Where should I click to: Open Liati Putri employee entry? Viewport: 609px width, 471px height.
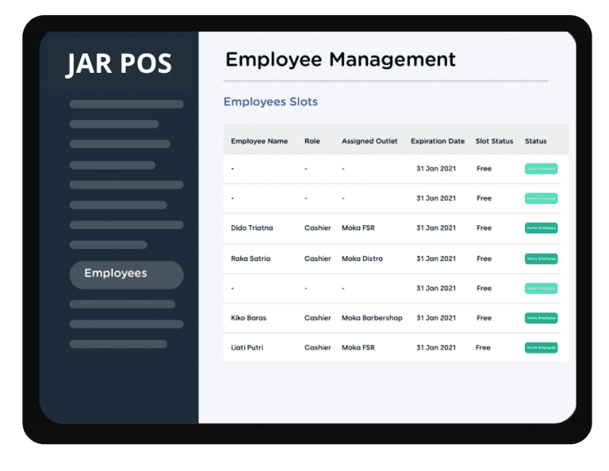tap(249, 347)
